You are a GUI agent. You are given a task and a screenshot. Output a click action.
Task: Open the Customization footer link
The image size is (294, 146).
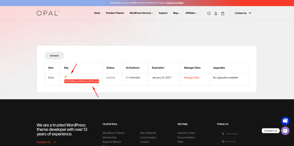(148, 137)
